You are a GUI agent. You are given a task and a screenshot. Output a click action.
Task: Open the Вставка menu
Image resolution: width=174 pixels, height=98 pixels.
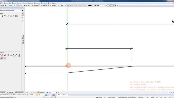14,3
